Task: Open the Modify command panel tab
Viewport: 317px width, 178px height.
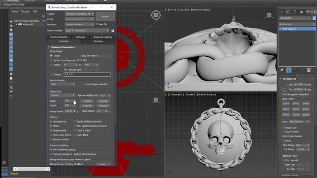Action: [288, 12]
